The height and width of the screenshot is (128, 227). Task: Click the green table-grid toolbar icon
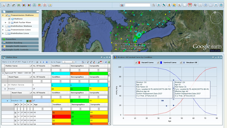click(19, 5)
